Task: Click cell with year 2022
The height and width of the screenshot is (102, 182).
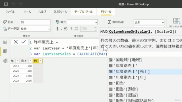Action: (15, 81)
